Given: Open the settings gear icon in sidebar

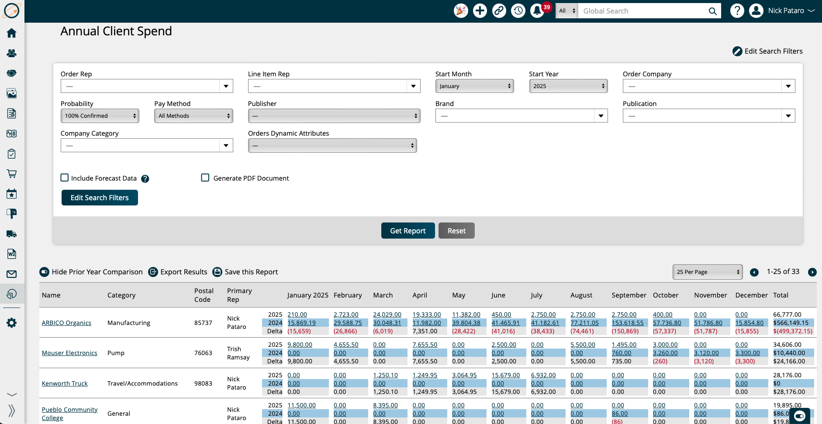Looking at the screenshot, I should [12, 323].
